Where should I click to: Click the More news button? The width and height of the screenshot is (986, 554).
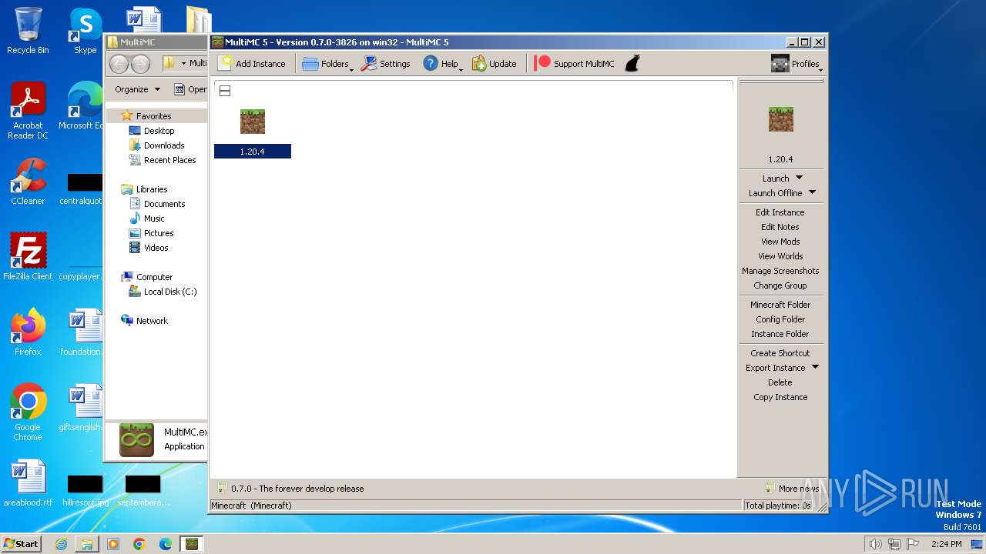pyautogui.click(x=792, y=489)
